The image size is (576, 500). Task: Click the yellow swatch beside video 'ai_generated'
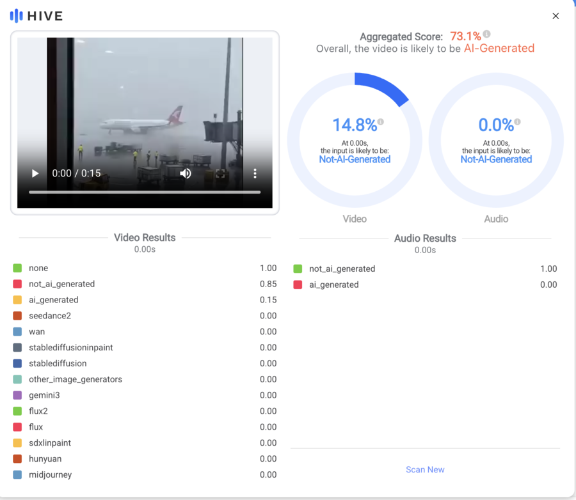pyautogui.click(x=17, y=300)
